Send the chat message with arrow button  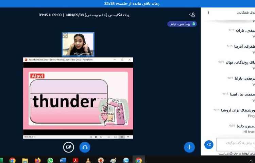coord(209,145)
